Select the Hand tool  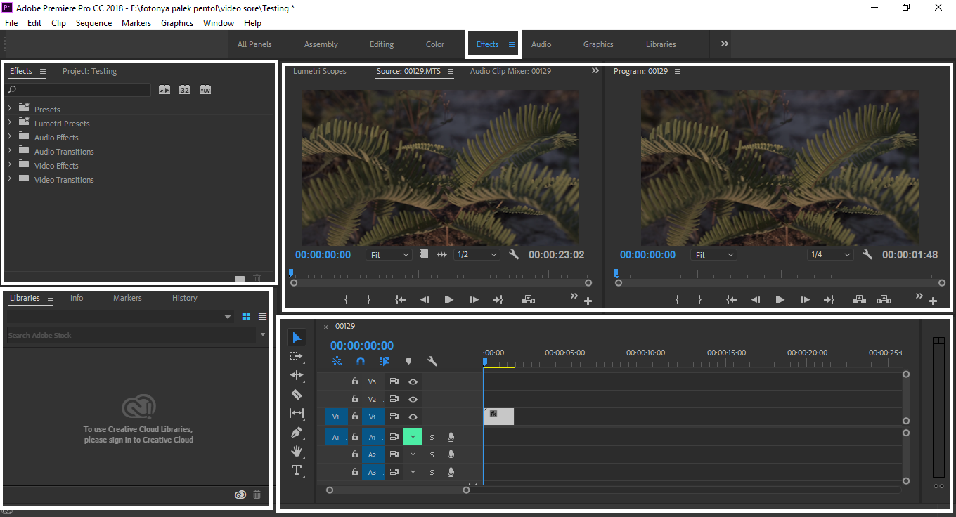(x=297, y=451)
